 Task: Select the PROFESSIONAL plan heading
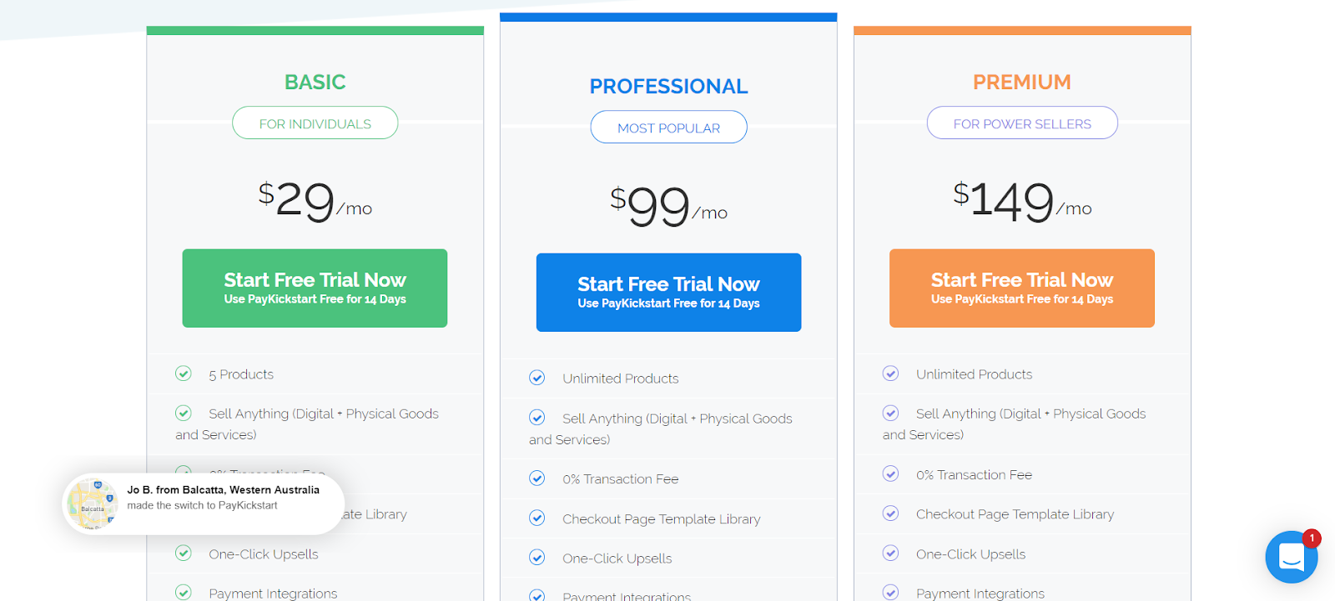(x=668, y=86)
